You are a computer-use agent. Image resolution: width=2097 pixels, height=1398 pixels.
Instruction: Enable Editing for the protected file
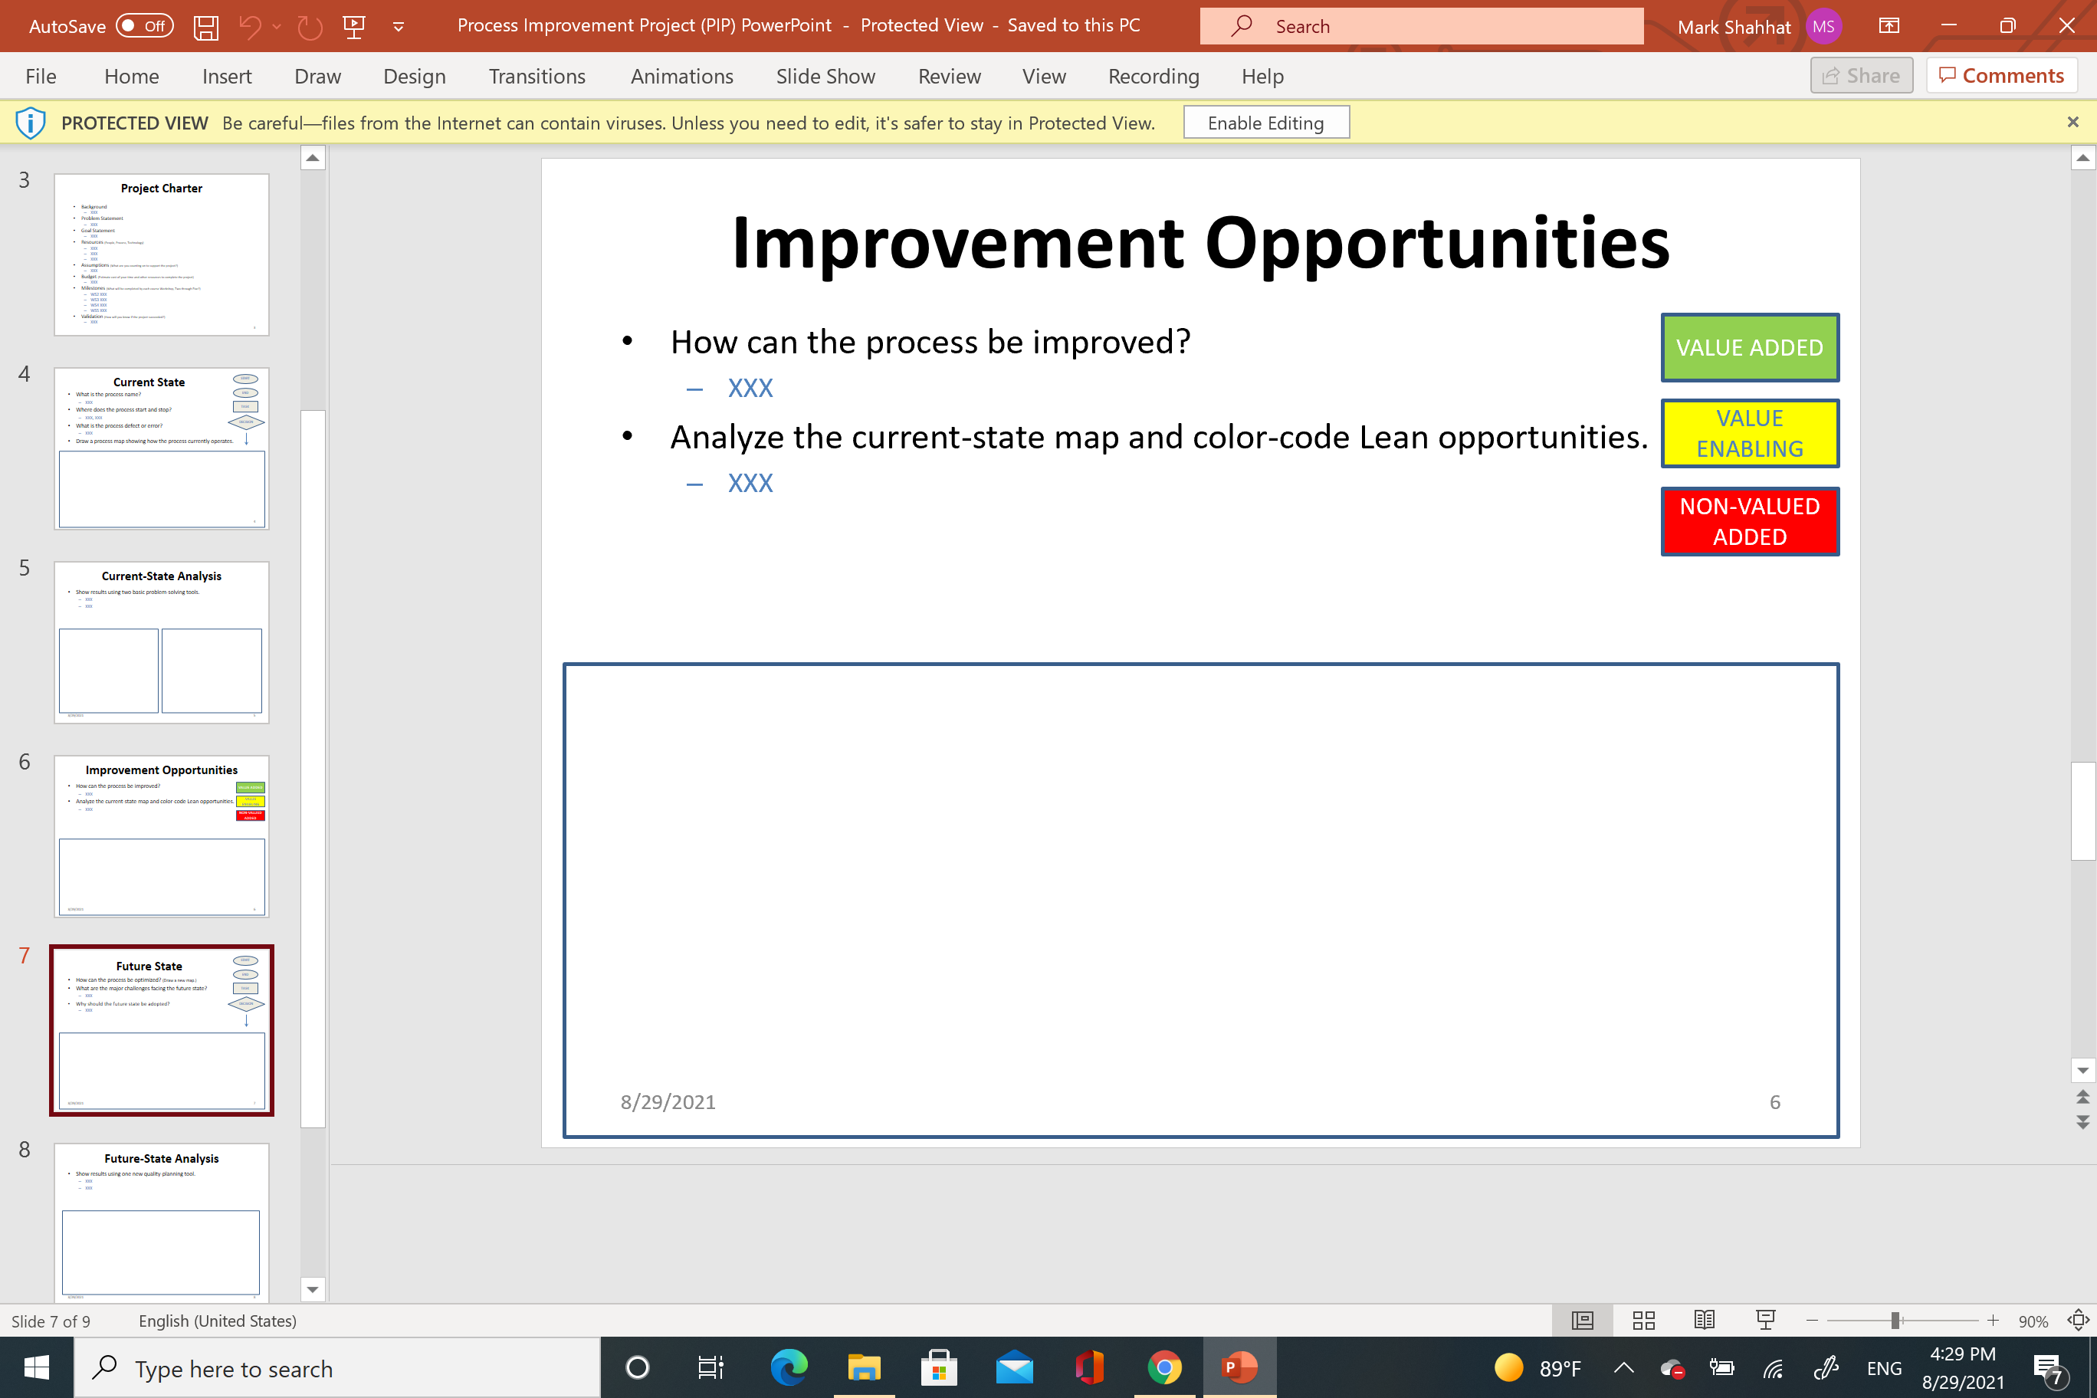[1266, 122]
